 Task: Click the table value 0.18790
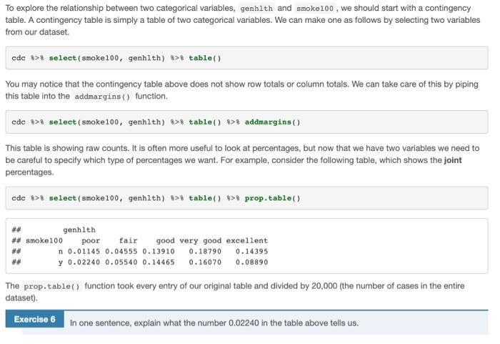click(205, 251)
